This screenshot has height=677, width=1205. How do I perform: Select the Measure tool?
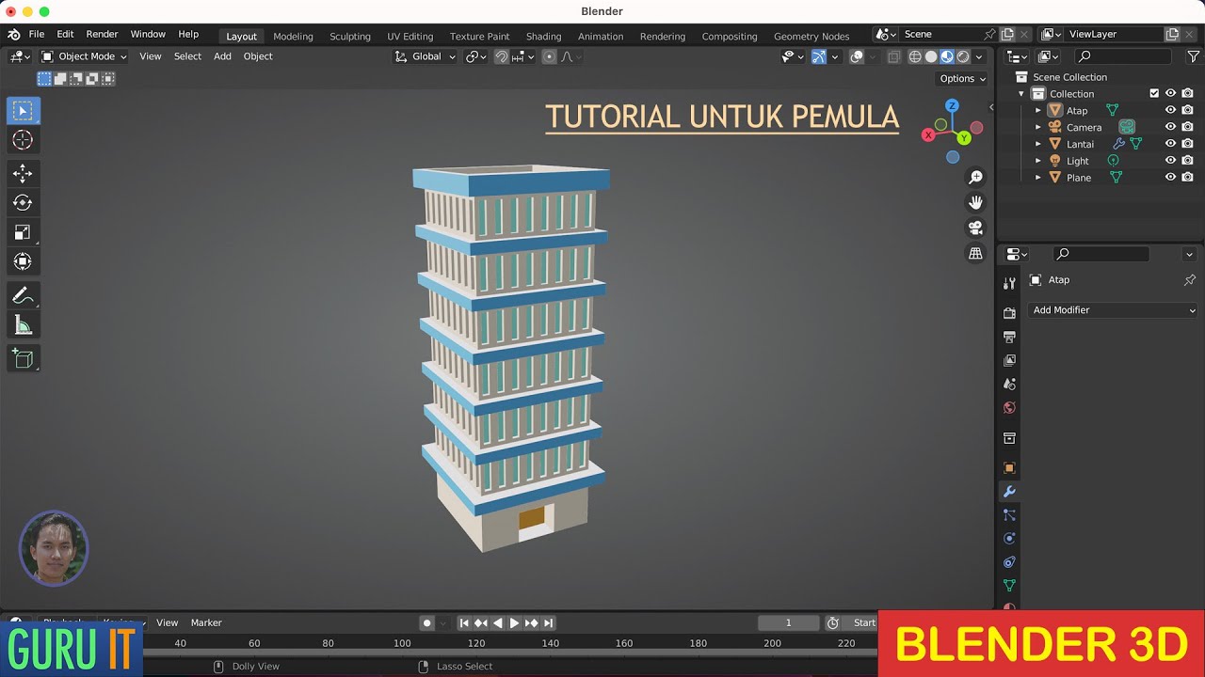pos(24,325)
